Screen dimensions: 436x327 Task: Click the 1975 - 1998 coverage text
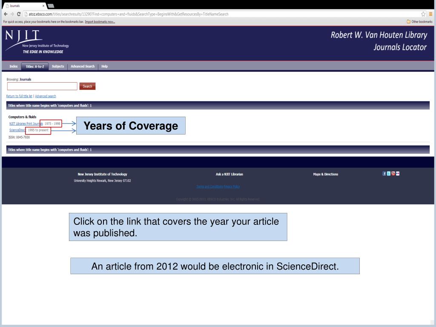52,123
